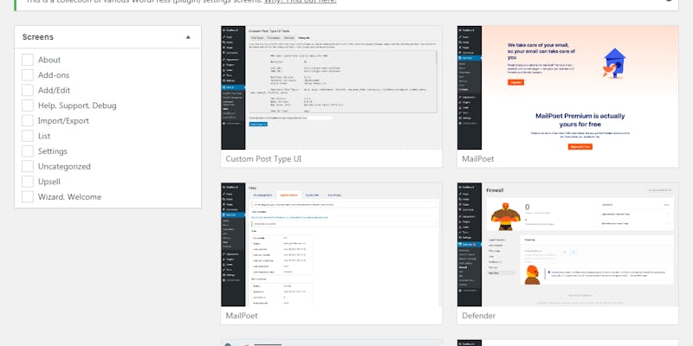Follow the 'Find out here' link

[x=300, y=2]
